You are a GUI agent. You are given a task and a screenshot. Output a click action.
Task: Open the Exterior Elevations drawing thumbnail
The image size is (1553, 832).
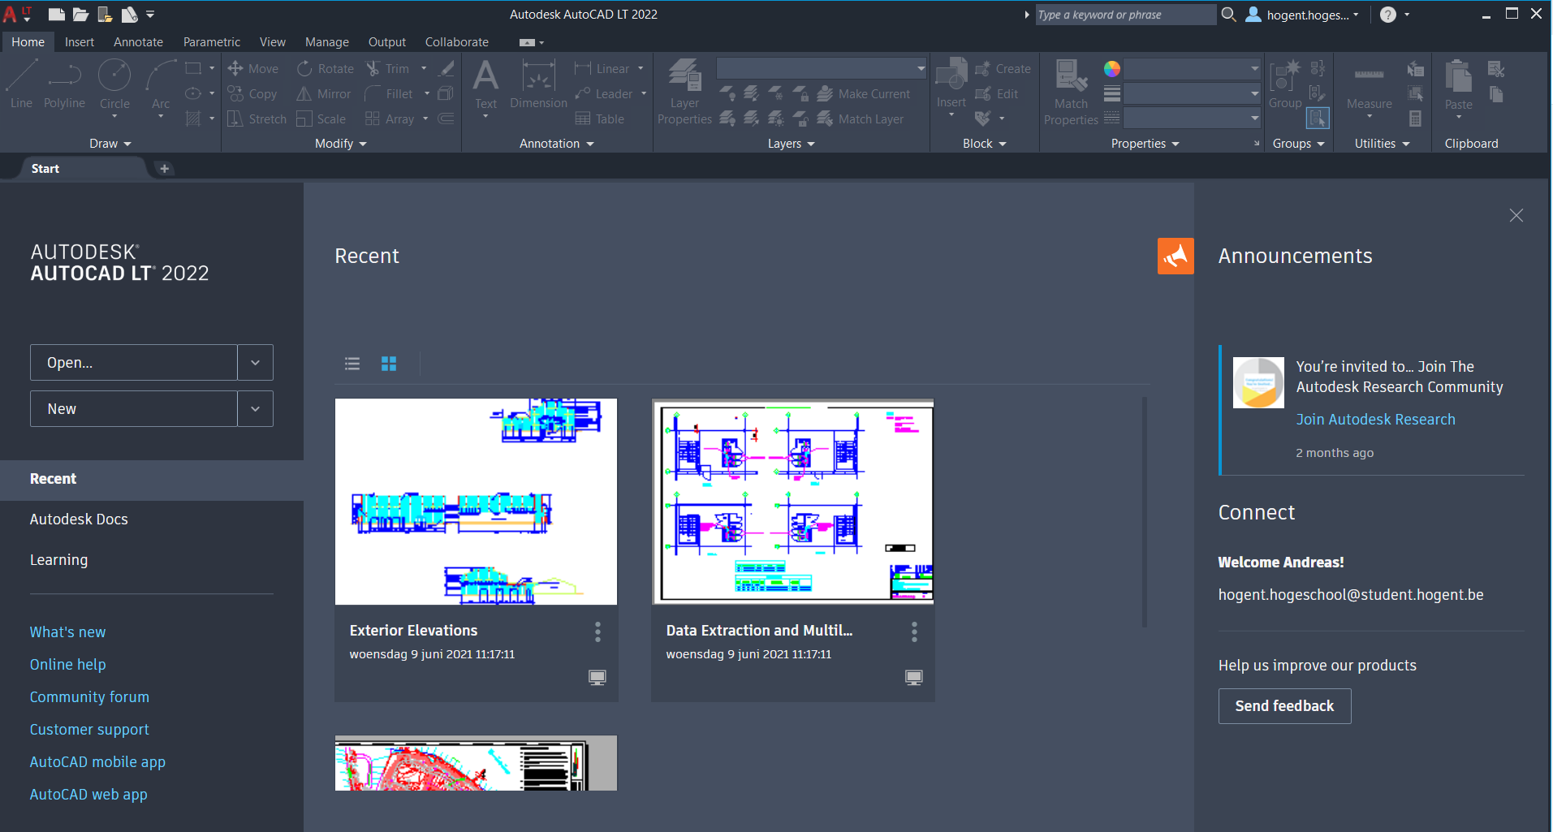tap(476, 502)
